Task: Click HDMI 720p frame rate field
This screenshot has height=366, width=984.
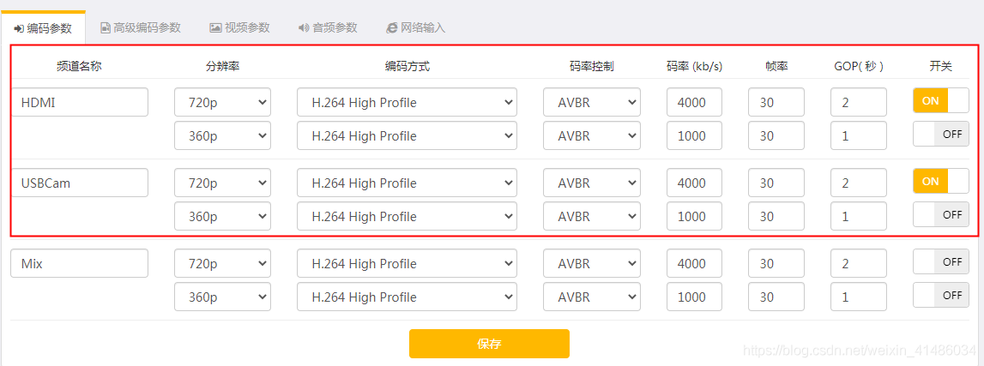Action: click(x=776, y=102)
